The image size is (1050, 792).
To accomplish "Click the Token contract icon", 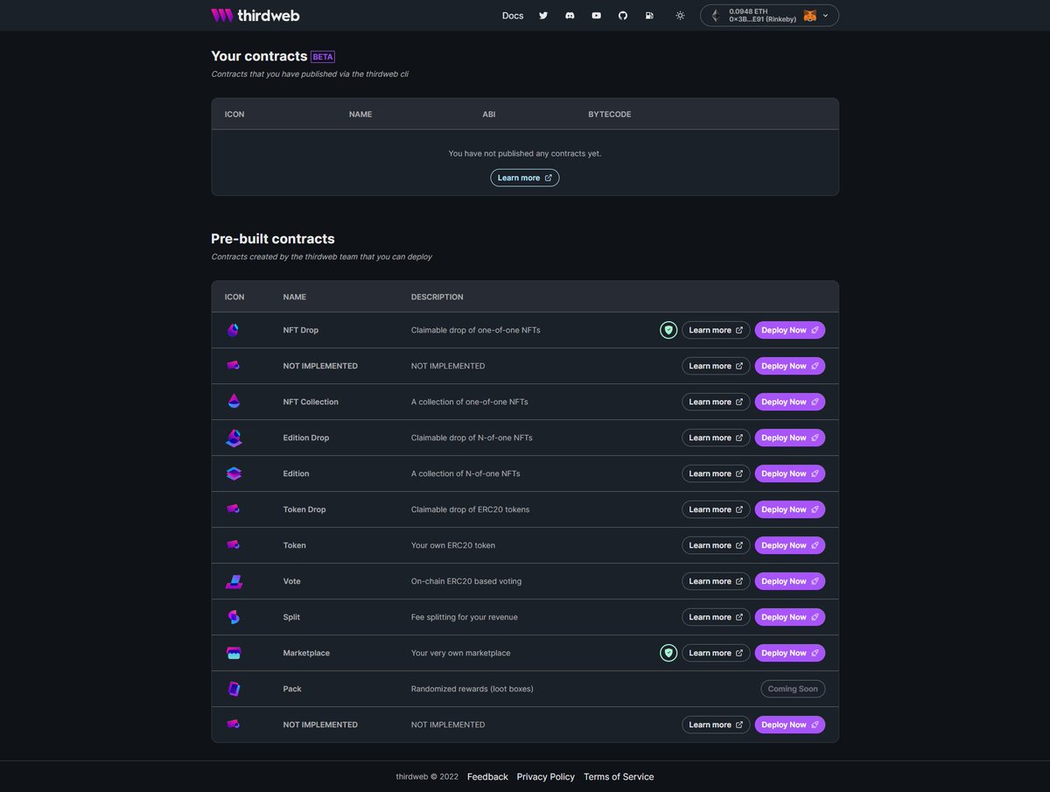I will (x=233, y=545).
